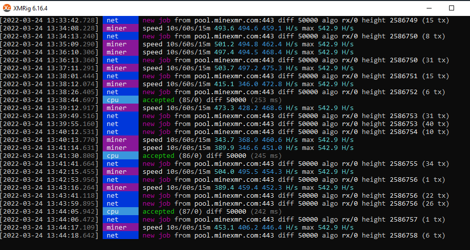Click the miner tag at 13:44:17.109

pos(121,228)
